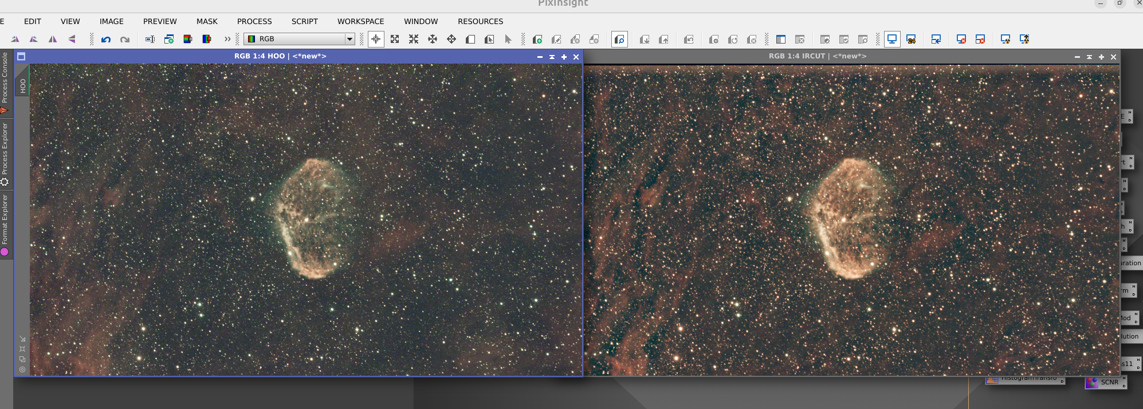This screenshot has height=409, width=1143.
Task: Click the page icon with pencil
Action: coord(556,40)
